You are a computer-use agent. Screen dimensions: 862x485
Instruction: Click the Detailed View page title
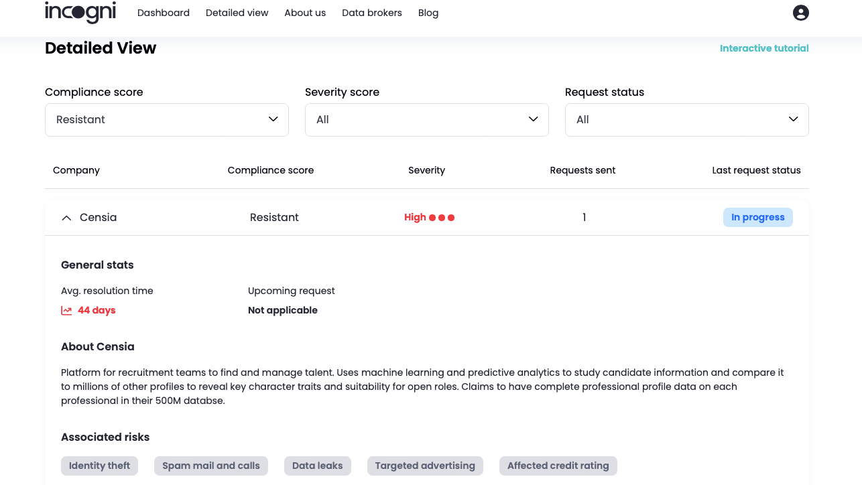point(101,48)
